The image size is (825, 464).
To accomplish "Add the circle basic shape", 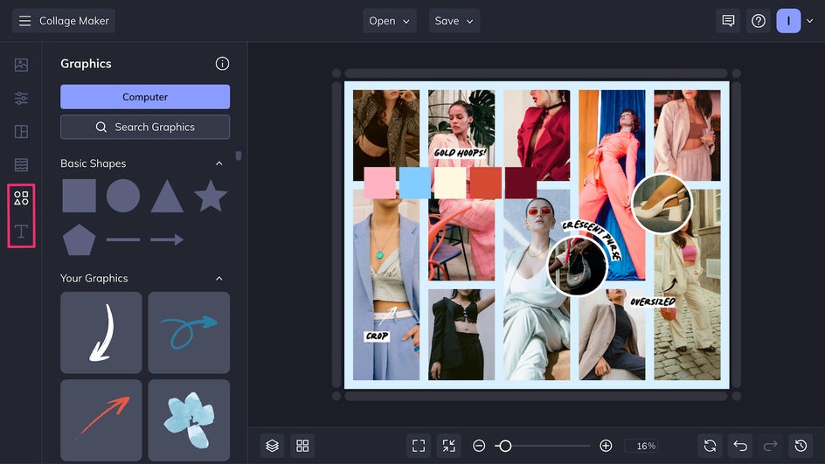I will (123, 196).
